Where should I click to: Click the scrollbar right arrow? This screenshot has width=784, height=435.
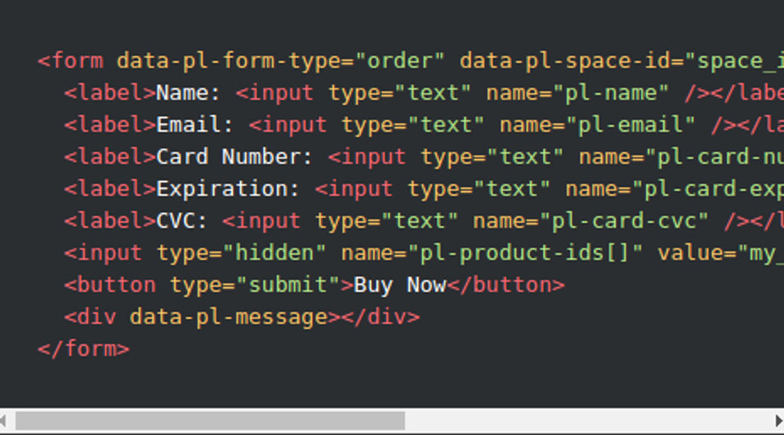click(778, 420)
